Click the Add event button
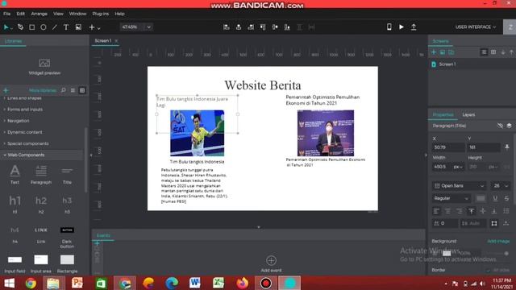This screenshot has width=516, height=290. click(271, 263)
